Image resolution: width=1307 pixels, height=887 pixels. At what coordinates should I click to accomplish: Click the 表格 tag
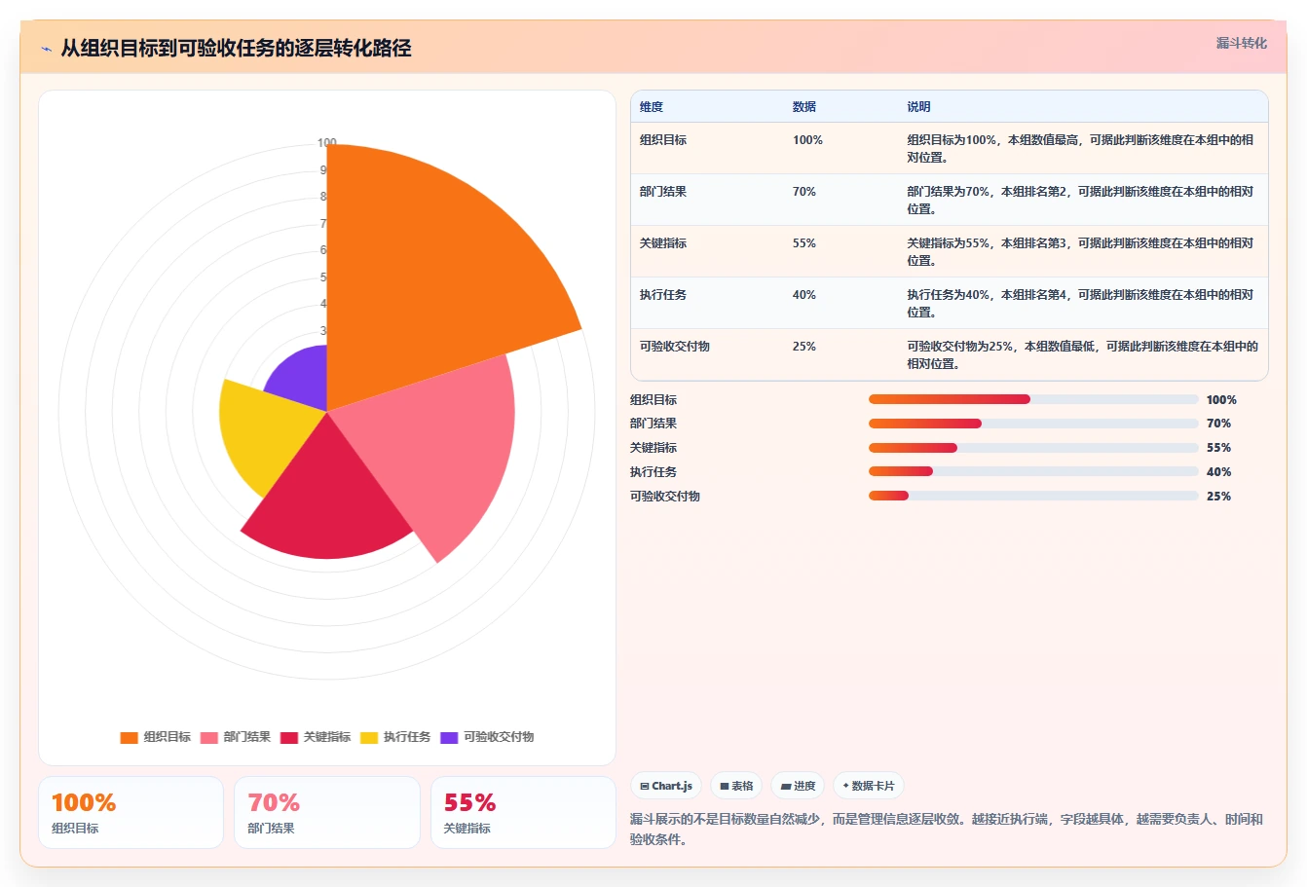tap(736, 786)
